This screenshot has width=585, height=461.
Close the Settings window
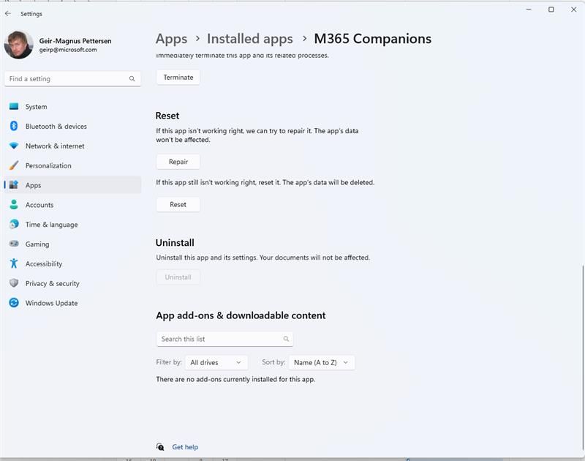[x=574, y=10]
